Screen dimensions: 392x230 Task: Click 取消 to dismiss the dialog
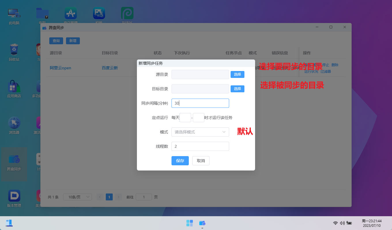[201, 161]
